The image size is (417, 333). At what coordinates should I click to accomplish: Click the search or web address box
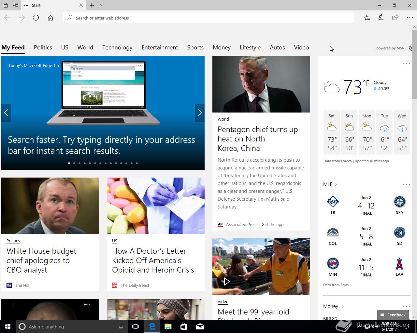pos(208,18)
